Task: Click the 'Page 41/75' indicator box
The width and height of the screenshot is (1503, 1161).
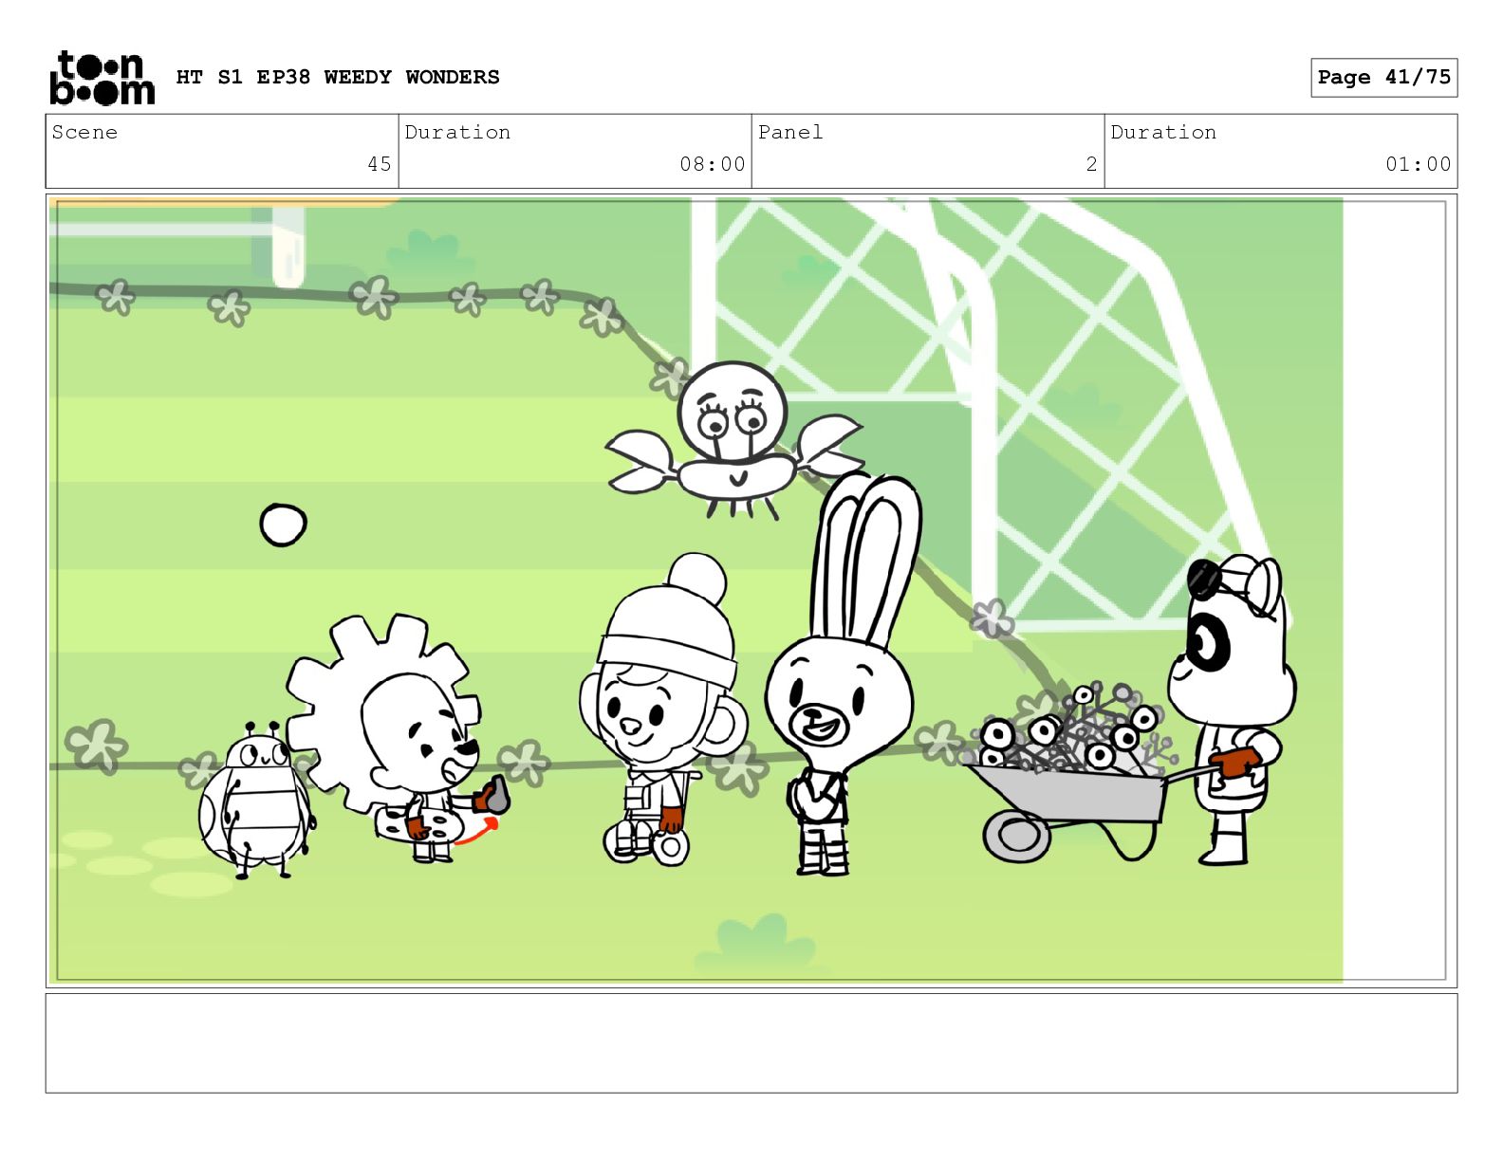Action: click(1383, 77)
